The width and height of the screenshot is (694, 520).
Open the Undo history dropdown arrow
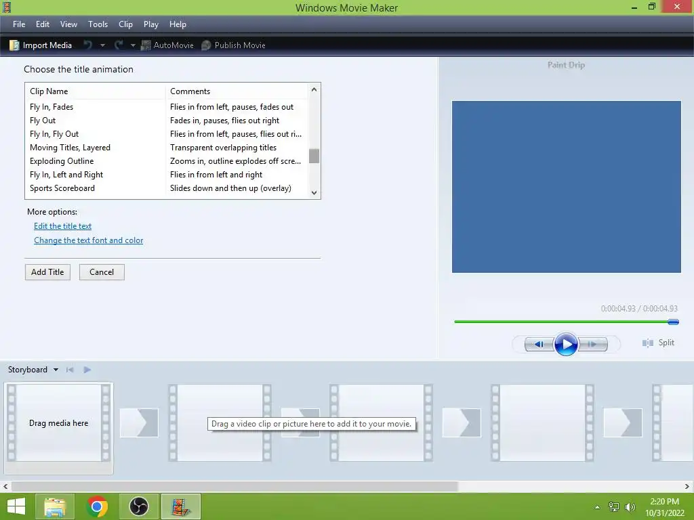pyautogui.click(x=103, y=45)
